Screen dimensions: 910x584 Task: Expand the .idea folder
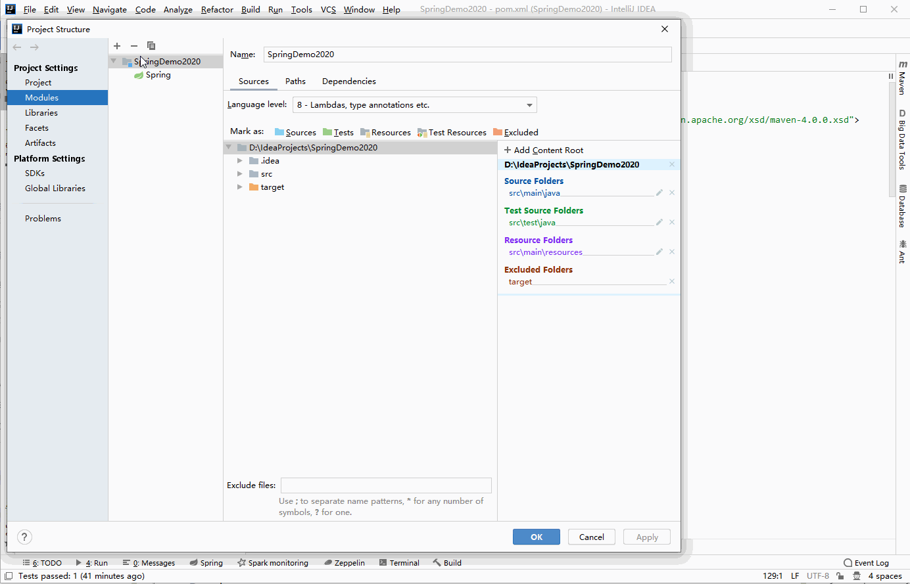240,161
